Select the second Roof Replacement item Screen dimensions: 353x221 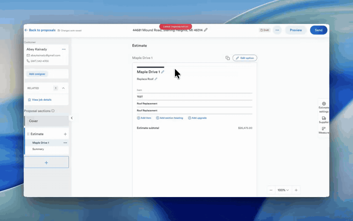(x=195, y=110)
